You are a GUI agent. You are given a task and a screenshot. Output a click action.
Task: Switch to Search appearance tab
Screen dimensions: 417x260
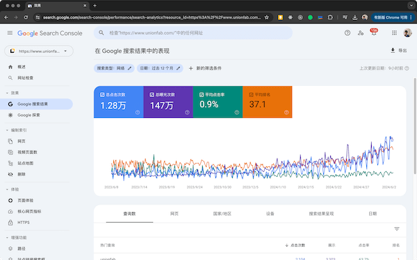321,214
